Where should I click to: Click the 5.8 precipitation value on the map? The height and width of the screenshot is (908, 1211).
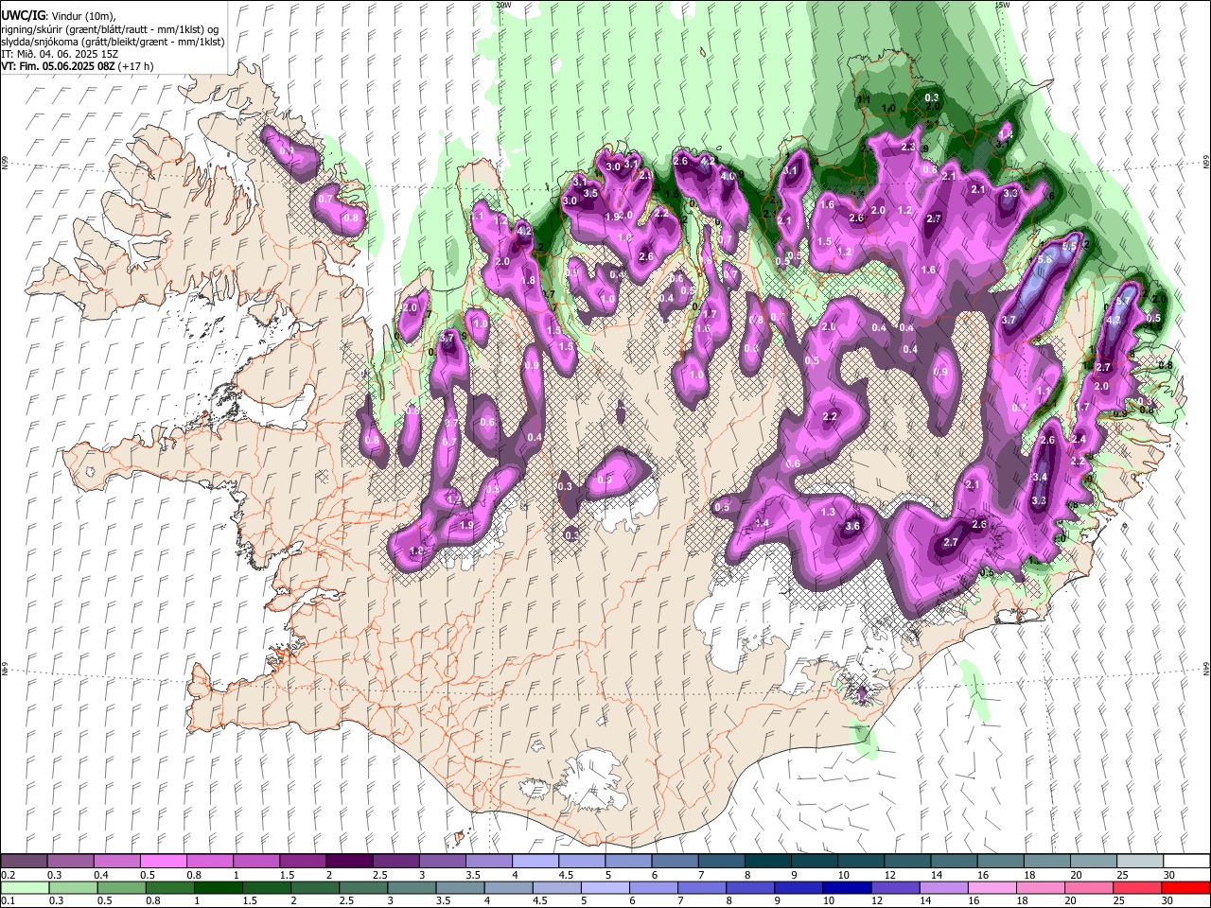(x=1045, y=259)
